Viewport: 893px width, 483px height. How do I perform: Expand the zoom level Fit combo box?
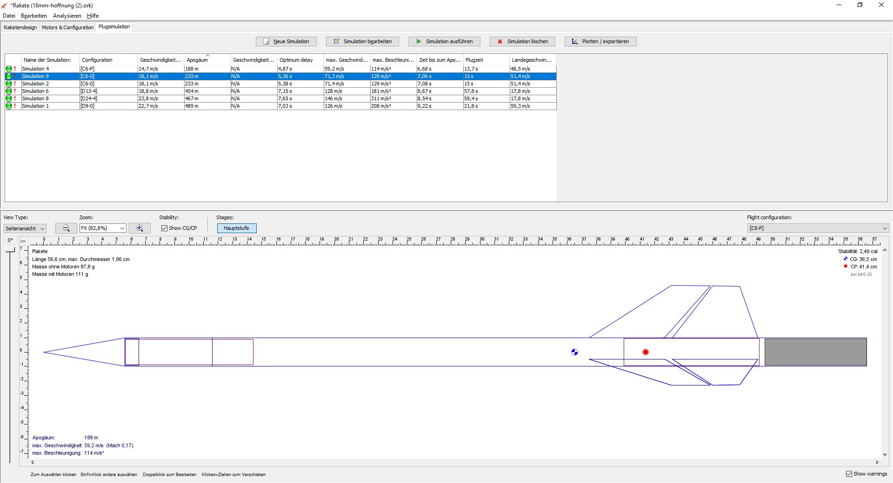[103, 228]
